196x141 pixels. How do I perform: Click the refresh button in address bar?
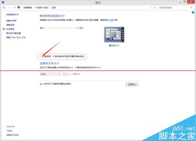pos(154,8)
